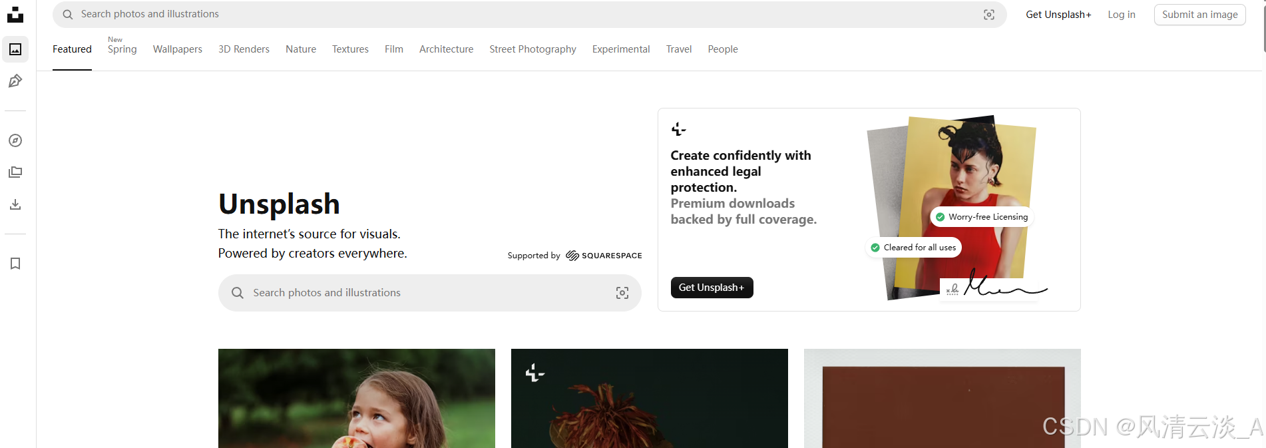Image resolution: width=1266 pixels, height=448 pixels.
Task: Open the Spring category tab
Action: 122,49
